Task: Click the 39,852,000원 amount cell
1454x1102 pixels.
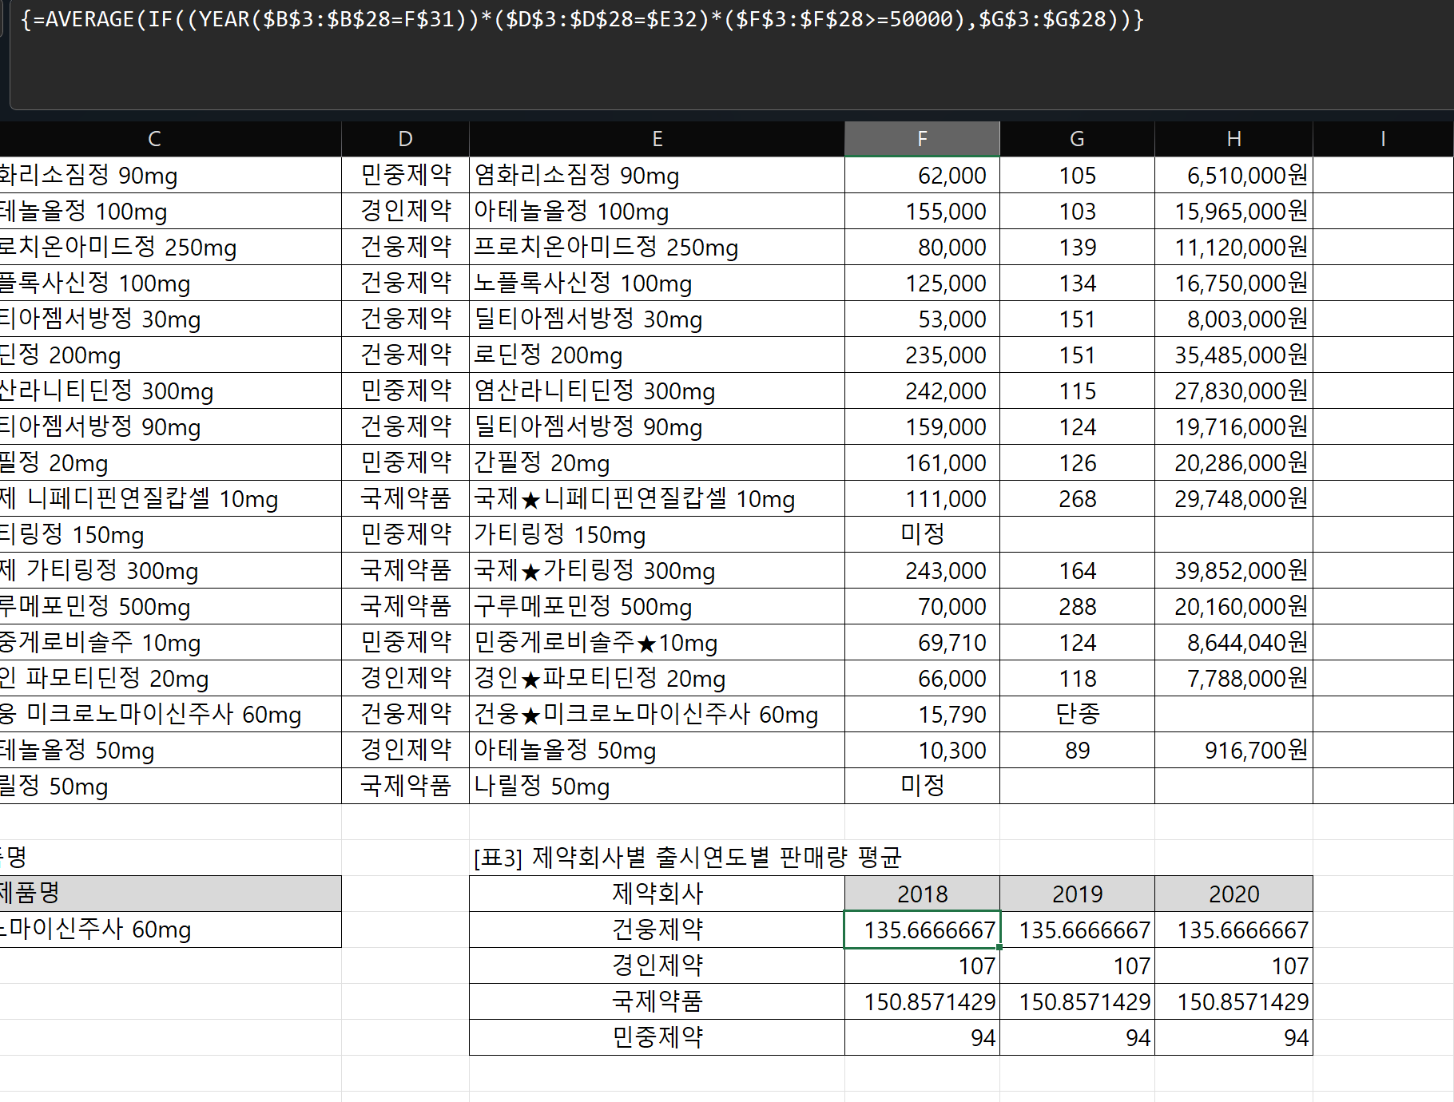Action: (x=1234, y=571)
